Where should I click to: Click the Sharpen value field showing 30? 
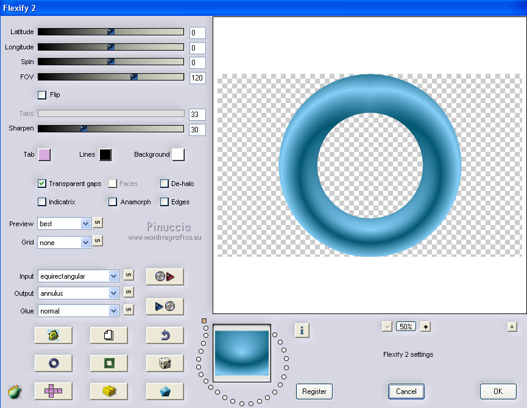coord(197,129)
